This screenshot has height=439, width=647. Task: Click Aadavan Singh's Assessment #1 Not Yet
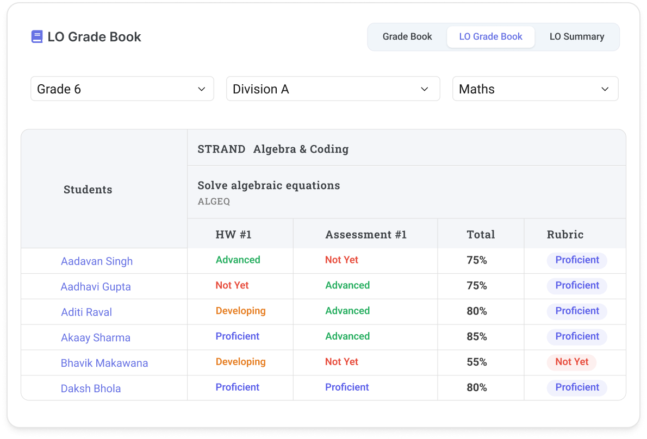(x=341, y=260)
